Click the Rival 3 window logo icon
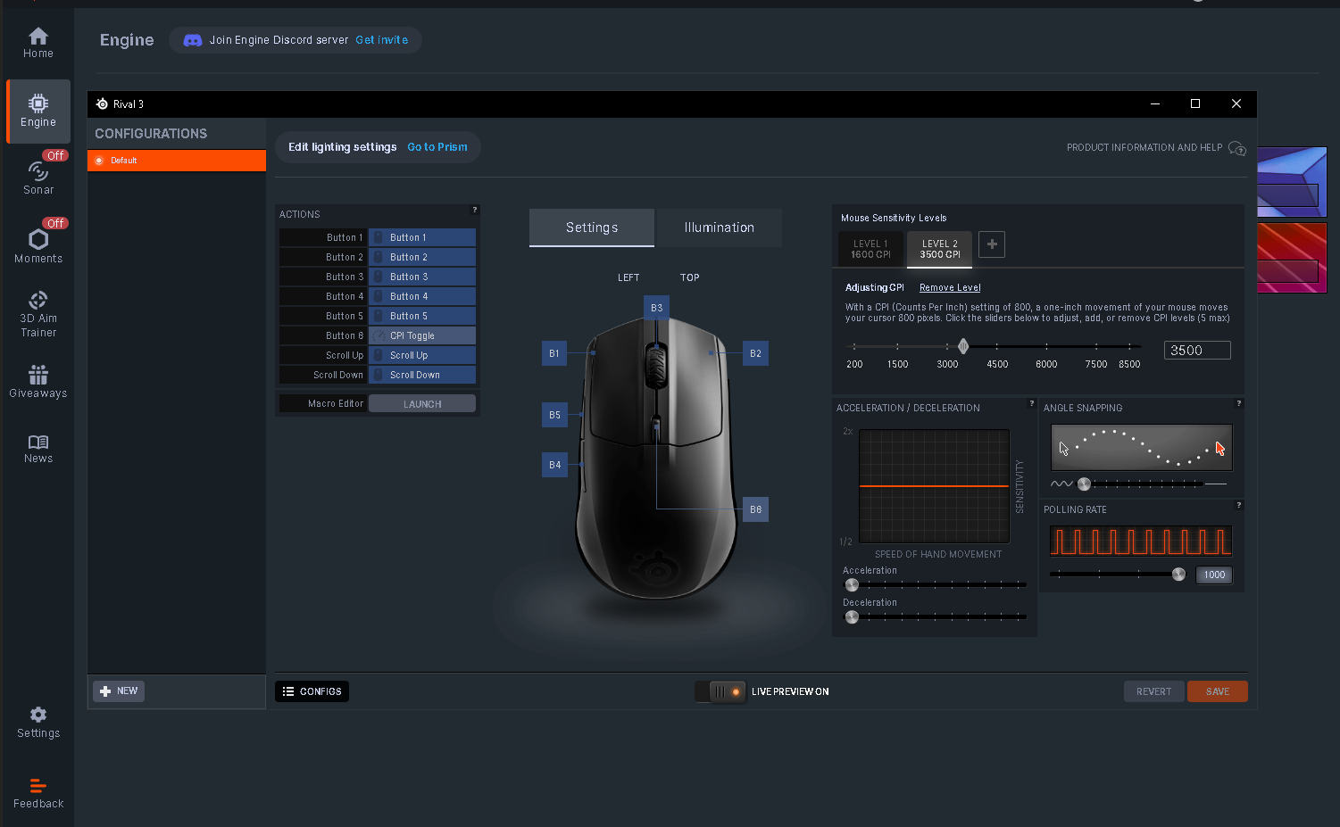Image resolution: width=1340 pixels, height=827 pixels. pyautogui.click(x=102, y=104)
